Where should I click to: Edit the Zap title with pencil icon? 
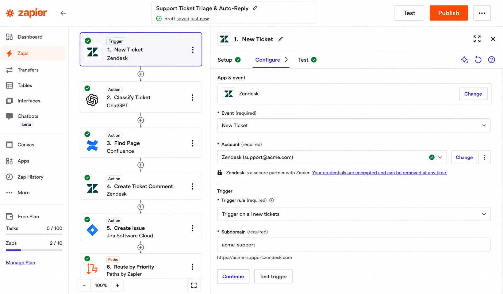tap(255, 8)
